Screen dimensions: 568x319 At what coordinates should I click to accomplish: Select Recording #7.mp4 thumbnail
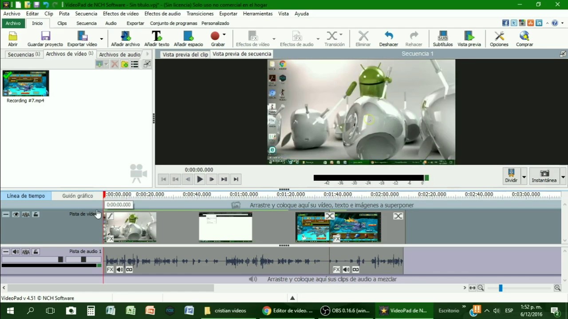26,83
